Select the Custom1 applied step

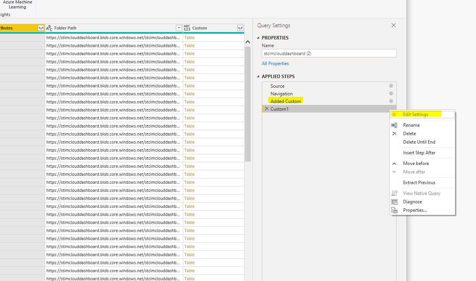coord(329,109)
